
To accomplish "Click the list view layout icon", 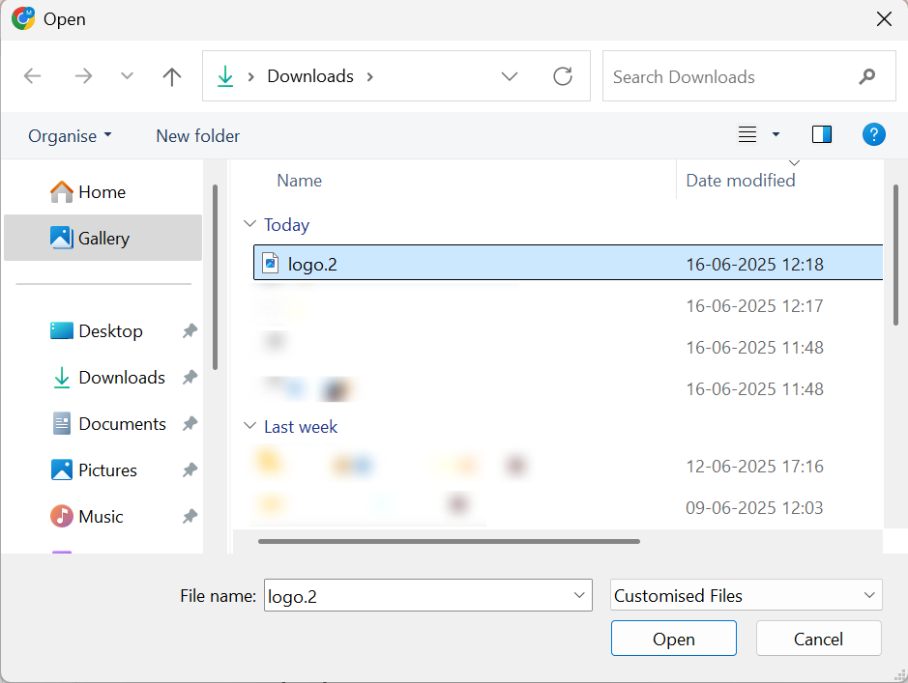I will pyautogui.click(x=747, y=135).
